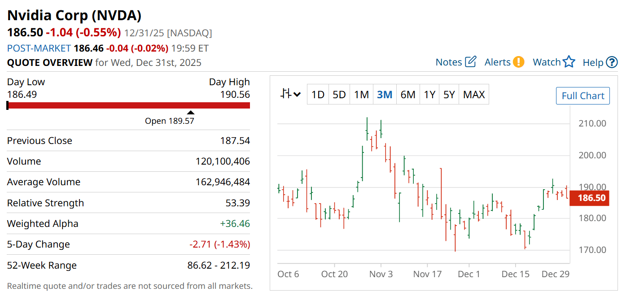Expand the chart type dropdown arrow
622x296 pixels.
point(297,95)
